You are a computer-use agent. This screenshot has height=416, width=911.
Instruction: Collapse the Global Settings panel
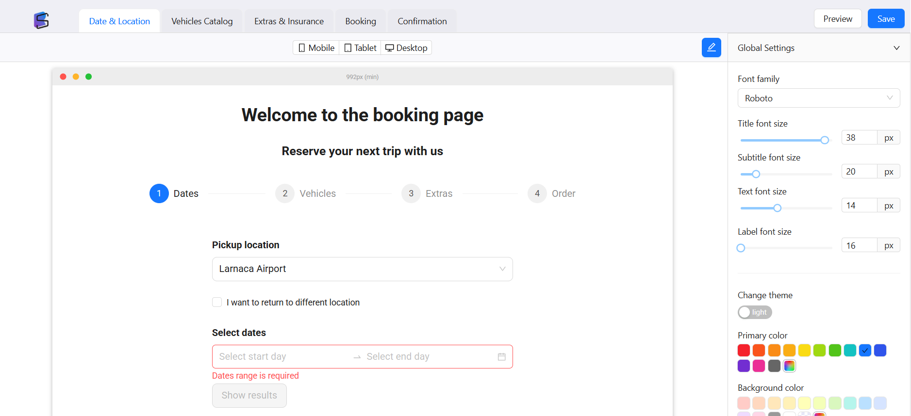pos(896,48)
